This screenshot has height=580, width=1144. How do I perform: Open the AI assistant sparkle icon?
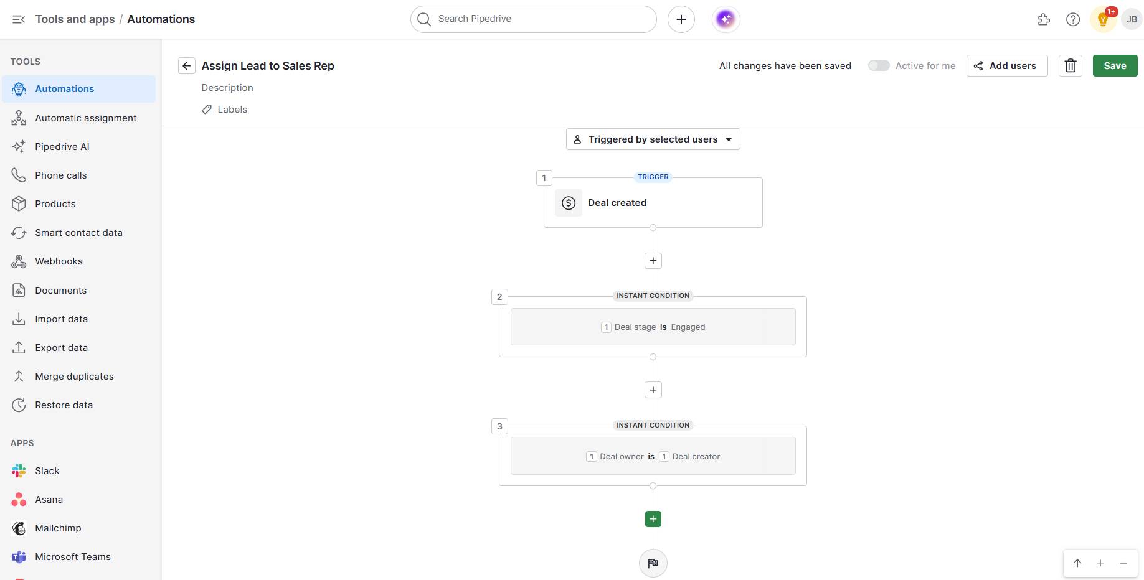(726, 19)
